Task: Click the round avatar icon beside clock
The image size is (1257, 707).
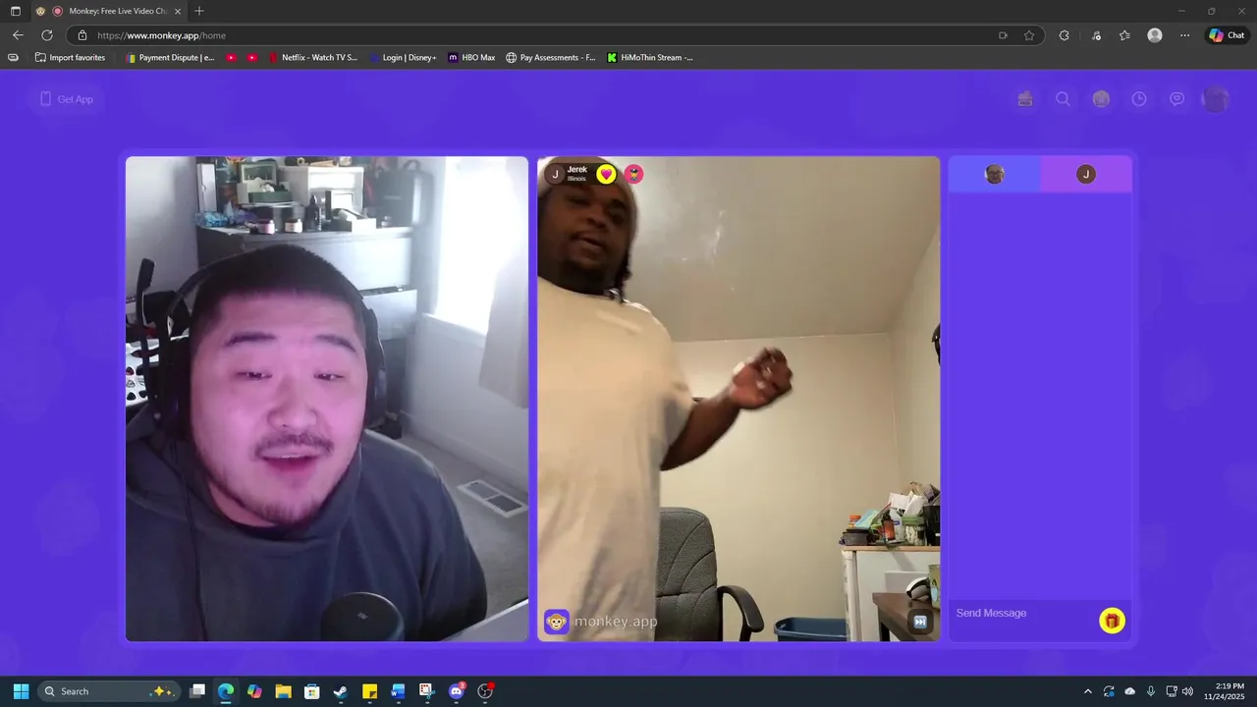Action: pyautogui.click(x=1101, y=99)
